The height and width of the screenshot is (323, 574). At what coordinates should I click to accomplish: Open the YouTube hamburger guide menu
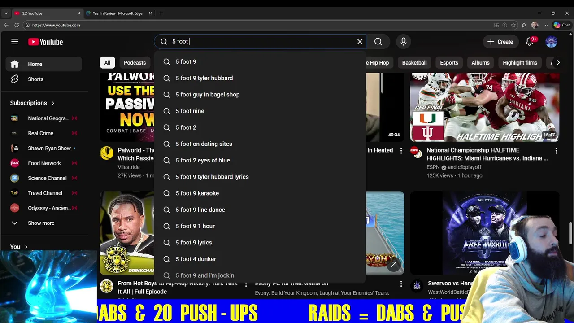pyautogui.click(x=15, y=42)
